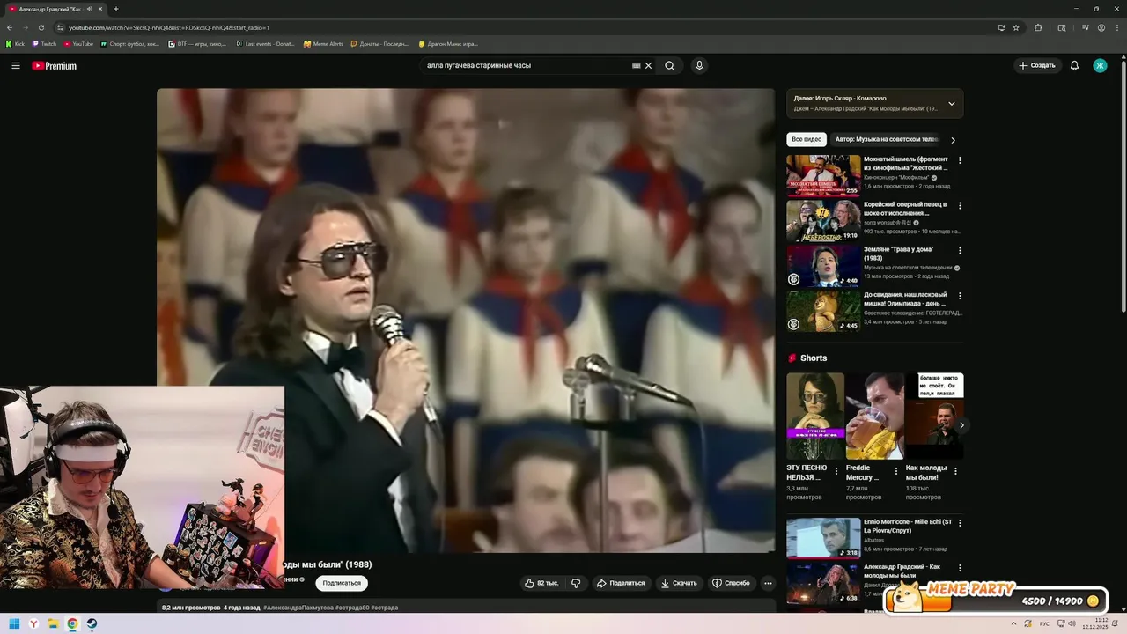The image size is (1127, 634).
Task: Show more filter chips with right arrow
Action: point(953,140)
